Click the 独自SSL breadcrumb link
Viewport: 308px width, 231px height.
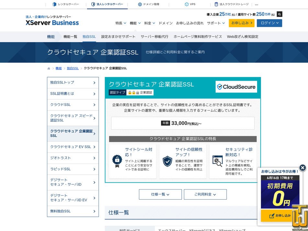point(73,68)
